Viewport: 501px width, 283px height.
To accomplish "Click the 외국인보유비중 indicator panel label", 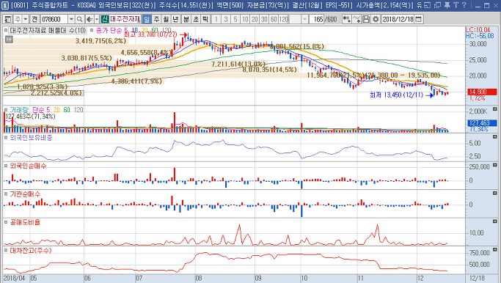I will [31, 138].
